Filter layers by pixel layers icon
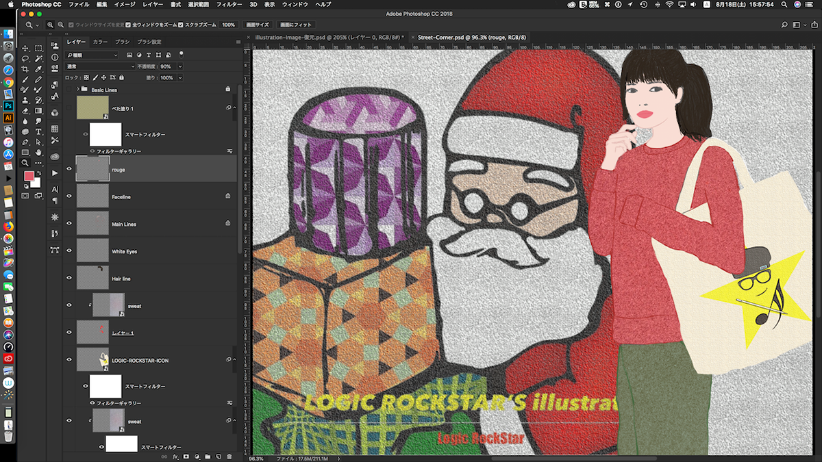Viewport: 822px width, 462px height. pos(130,55)
